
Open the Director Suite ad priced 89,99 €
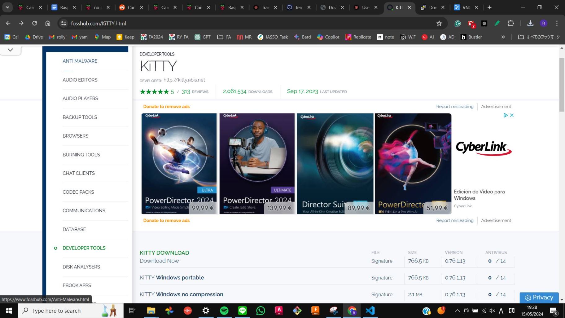pos(335,164)
